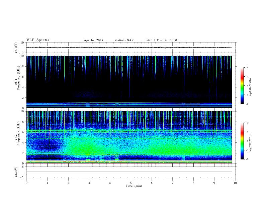
Task: Click the ch.3 flat voltage trace
Action: click(x=129, y=172)
